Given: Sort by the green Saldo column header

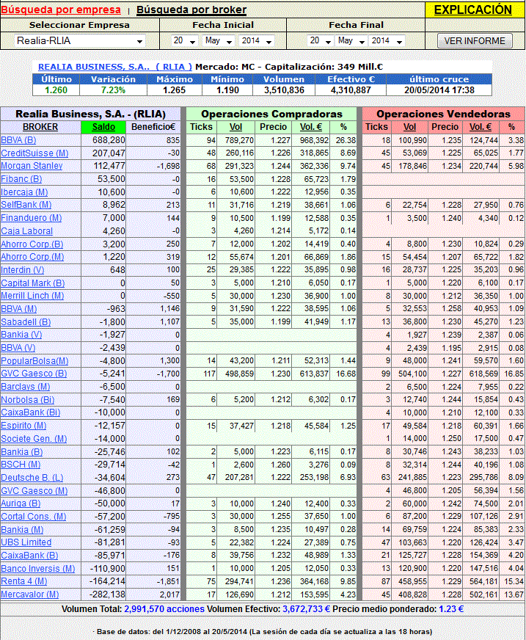Looking at the screenshot, I should pos(103,127).
